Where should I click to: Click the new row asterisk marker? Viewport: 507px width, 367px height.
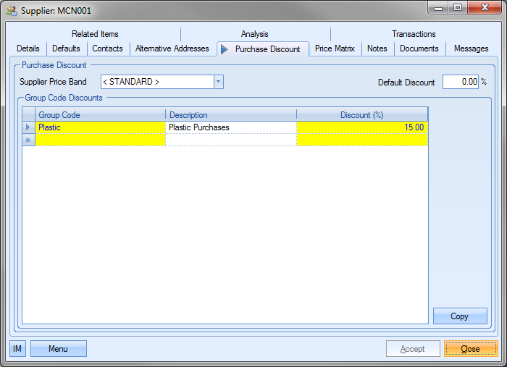(x=29, y=140)
